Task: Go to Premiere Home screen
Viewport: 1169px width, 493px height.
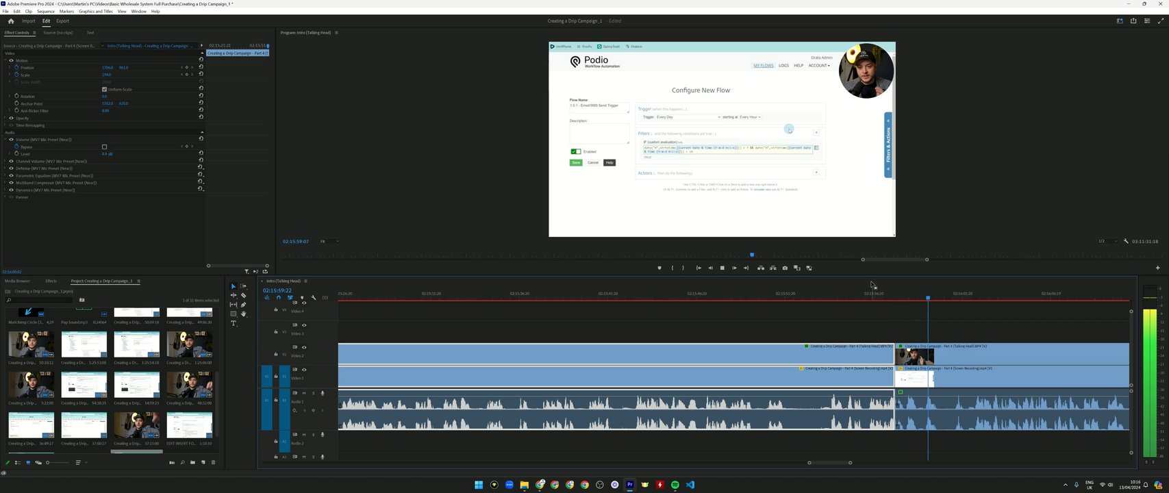Action: pyautogui.click(x=10, y=21)
